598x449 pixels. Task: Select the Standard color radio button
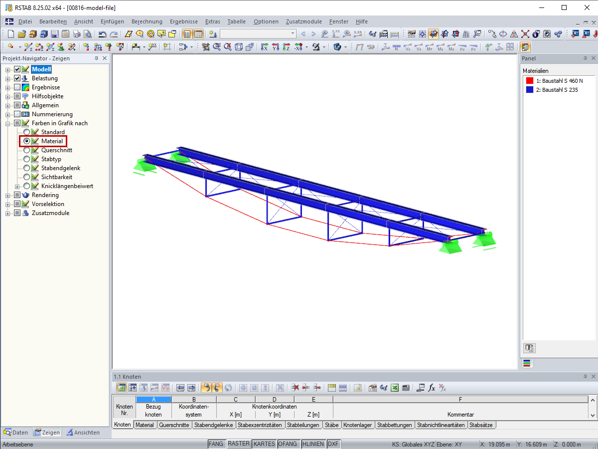point(26,132)
